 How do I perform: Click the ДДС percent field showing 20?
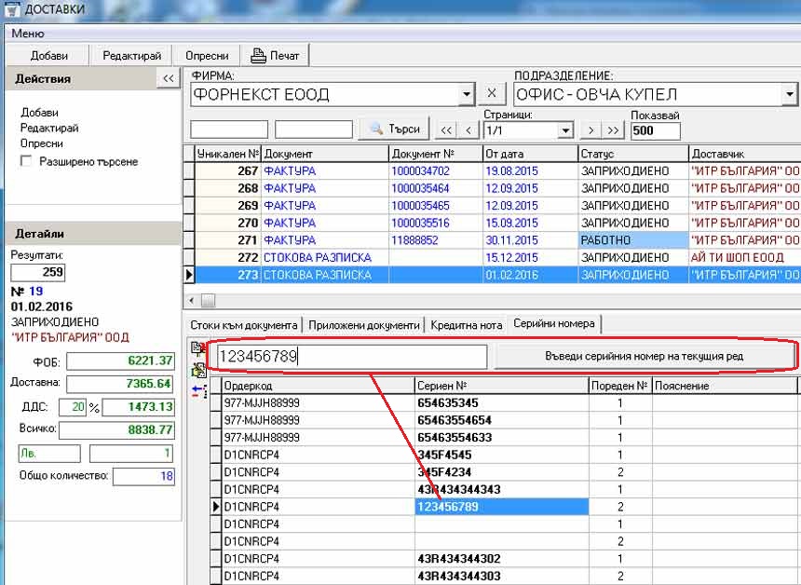pyautogui.click(x=73, y=407)
